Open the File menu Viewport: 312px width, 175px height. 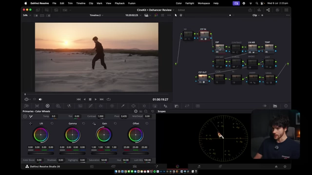pyautogui.click(x=54, y=3)
